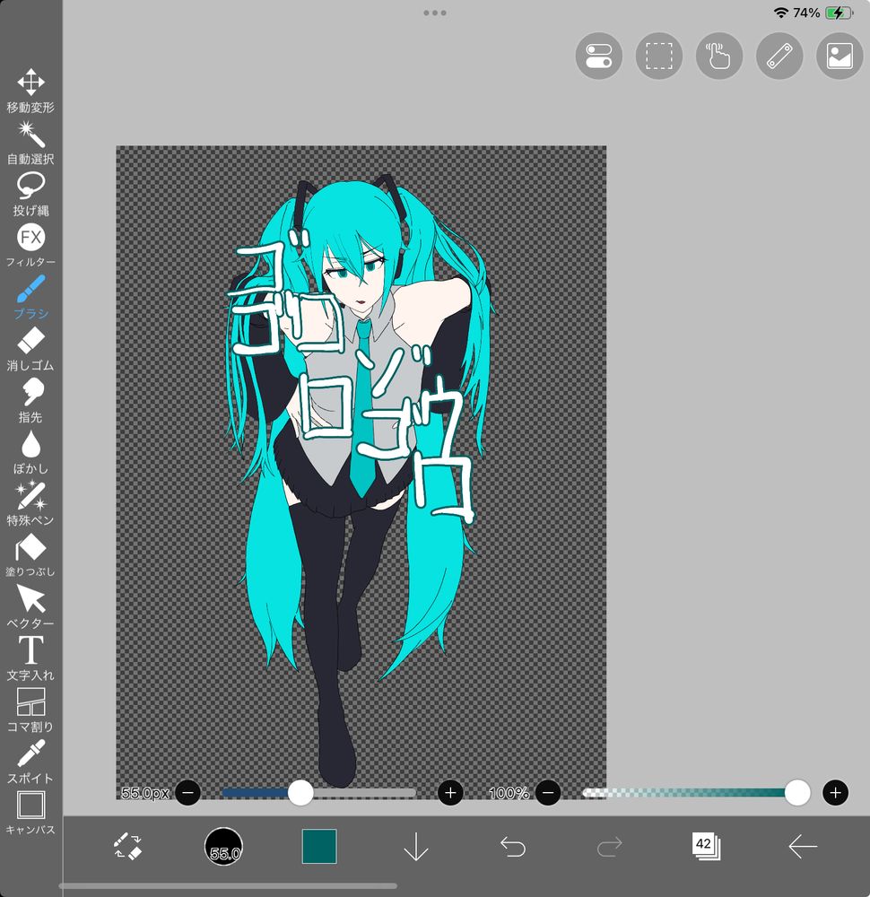
Task: Tap the back arrow to exit
Action: pos(803,846)
